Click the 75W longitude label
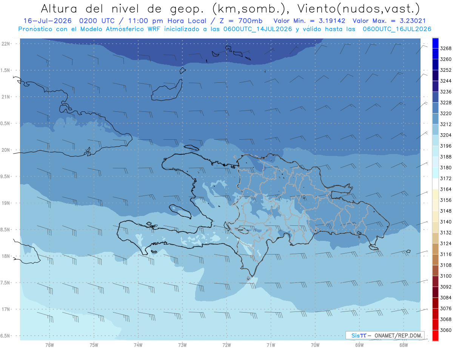This screenshot has width=453, height=350. [94, 345]
